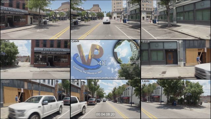211x119 pixels.
Task: Click the CAM6 label text
Action: click(146, 81)
